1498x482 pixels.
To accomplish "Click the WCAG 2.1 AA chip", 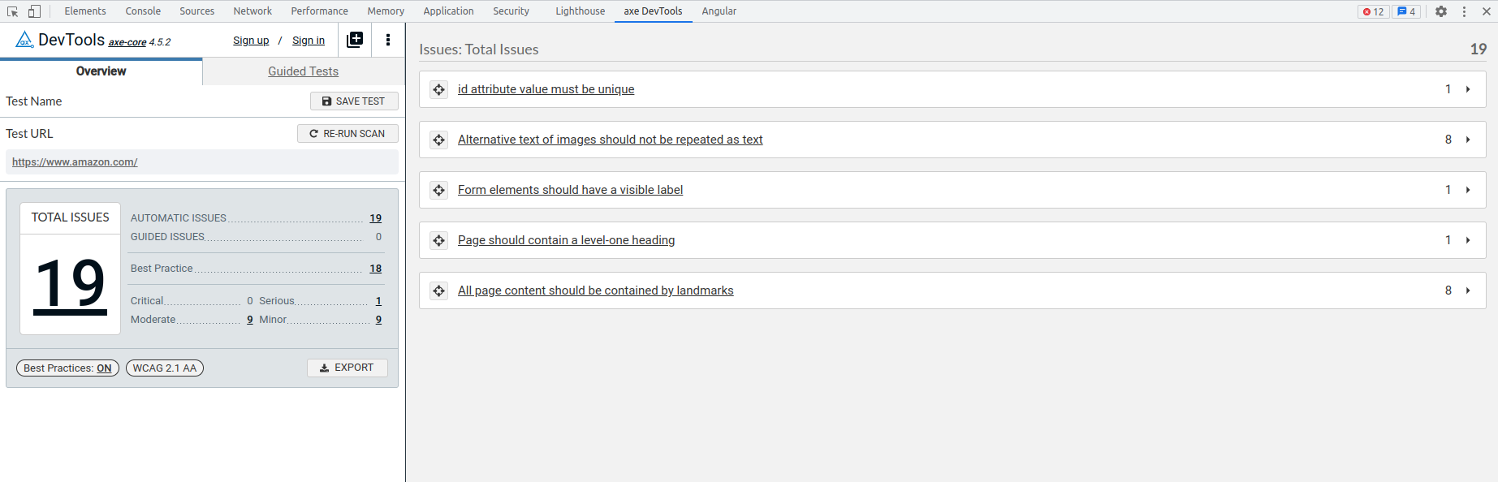I will pyautogui.click(x=164, y=368).
